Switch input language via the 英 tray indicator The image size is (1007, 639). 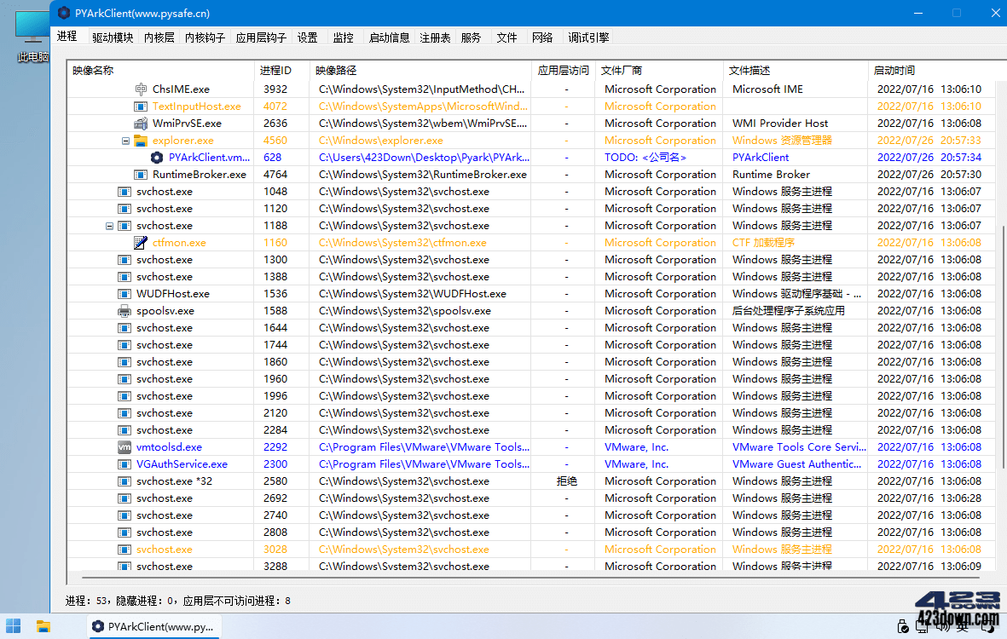964,626
